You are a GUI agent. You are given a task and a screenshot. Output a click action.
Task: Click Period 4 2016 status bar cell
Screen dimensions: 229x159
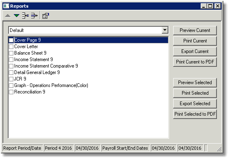[x=58, y=148]
